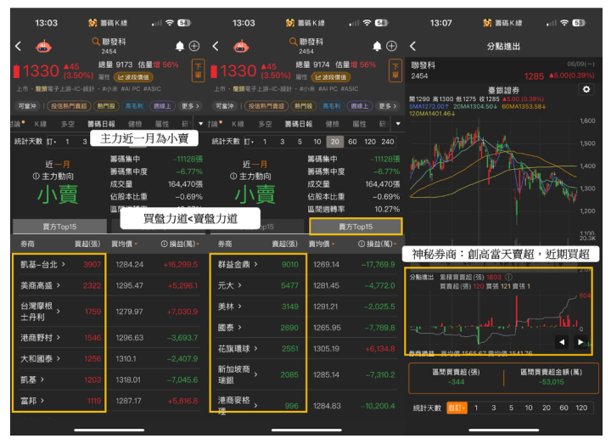Tap search magnifier beside 聯發科 on middle screen

[x=293, y=41]
